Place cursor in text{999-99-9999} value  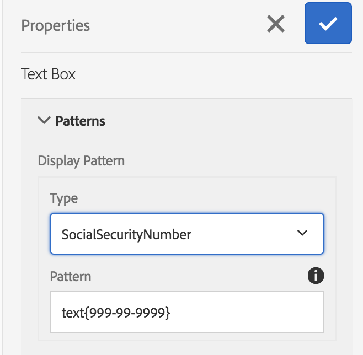tap(116, 313)
